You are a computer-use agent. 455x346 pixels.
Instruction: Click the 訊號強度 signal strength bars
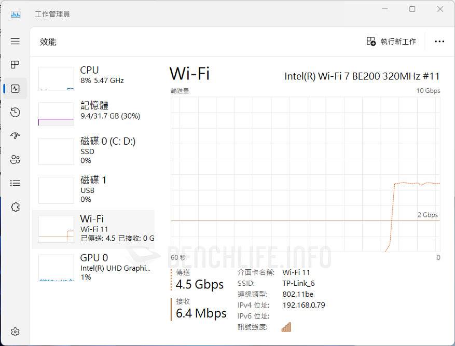click(285, 327)
